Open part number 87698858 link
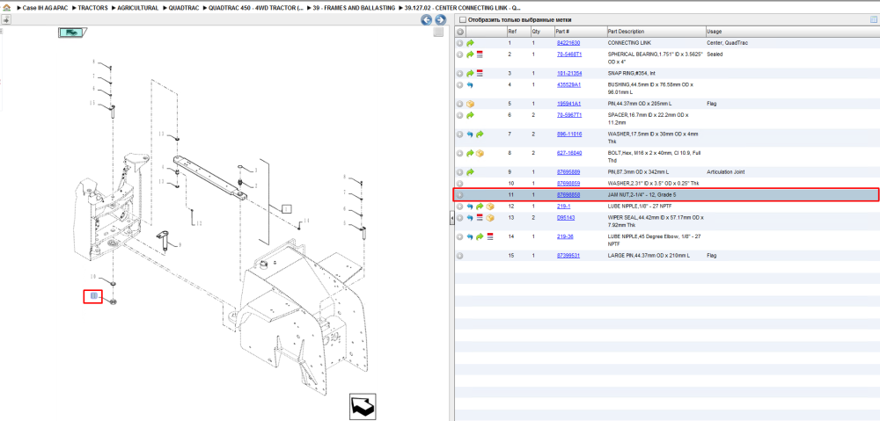Image resolution: width=880 pixels, height=421 pixels. tap(568, 195)
